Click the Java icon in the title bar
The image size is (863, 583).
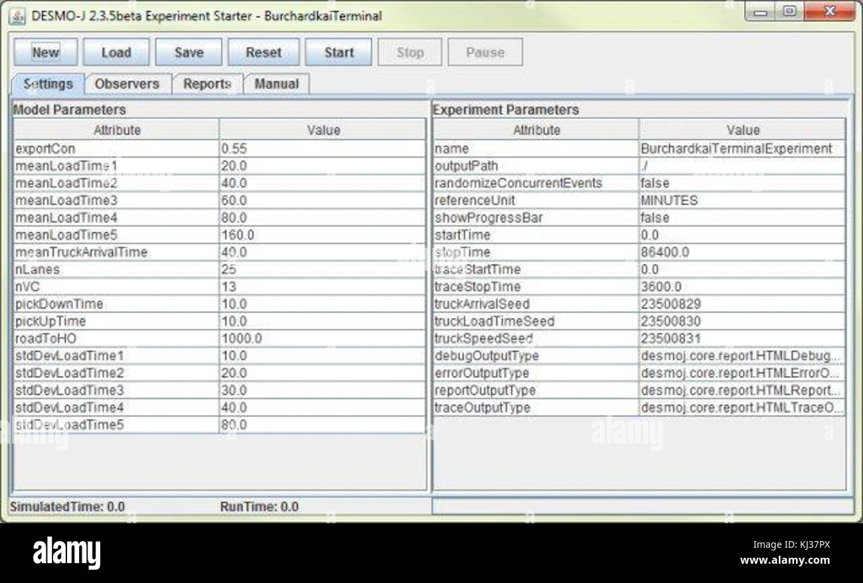17,15
